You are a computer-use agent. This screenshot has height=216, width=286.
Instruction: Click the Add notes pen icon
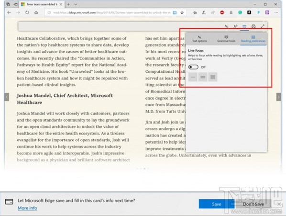point(204,12)
